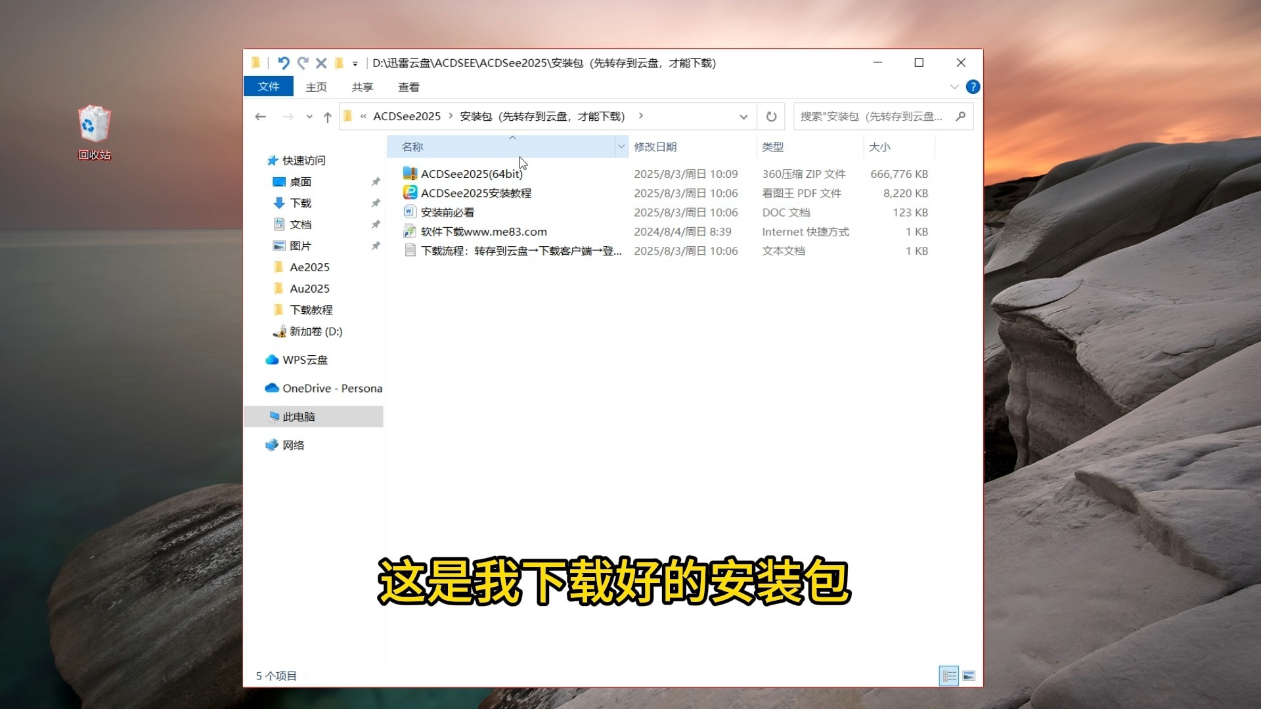Unpin 下载 from Quick Access
1261x709 pixels.
click(x=376, y=203)
